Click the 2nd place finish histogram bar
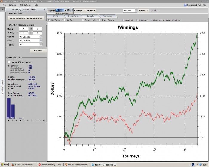The height and width of the screenshot is (167, 209). (x=13, y=112)
